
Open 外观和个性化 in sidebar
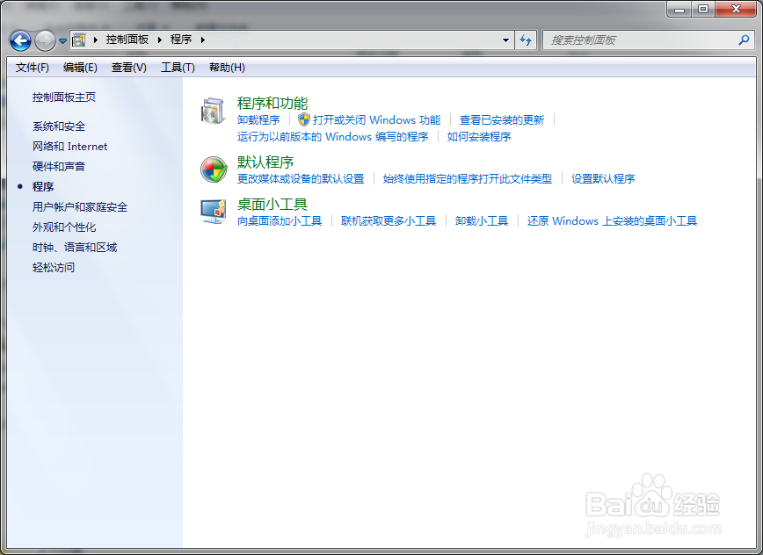tap(64, 227)
